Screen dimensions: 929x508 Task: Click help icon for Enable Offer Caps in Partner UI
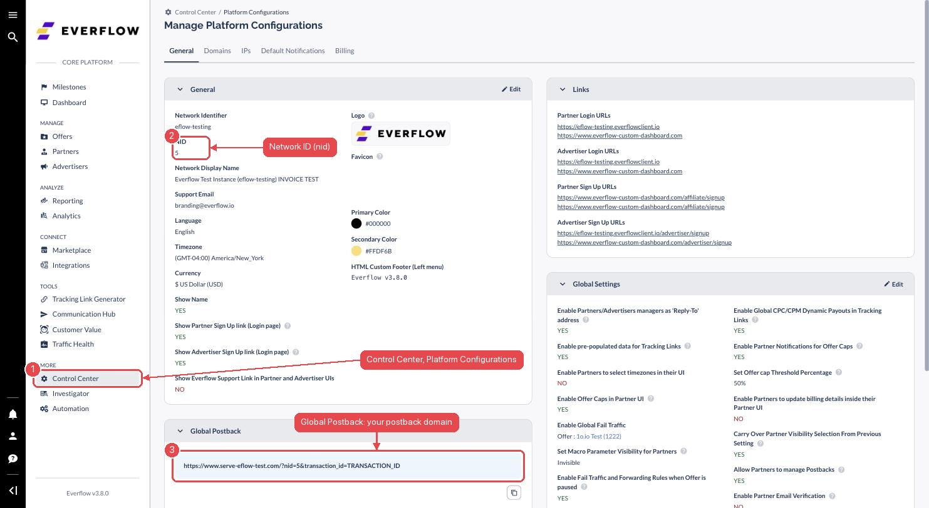(x=650, y=399)
